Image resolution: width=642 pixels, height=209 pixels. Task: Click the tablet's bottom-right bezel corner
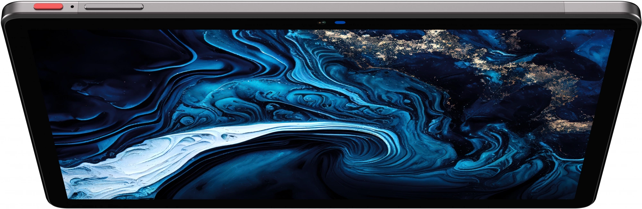(590, 202)
